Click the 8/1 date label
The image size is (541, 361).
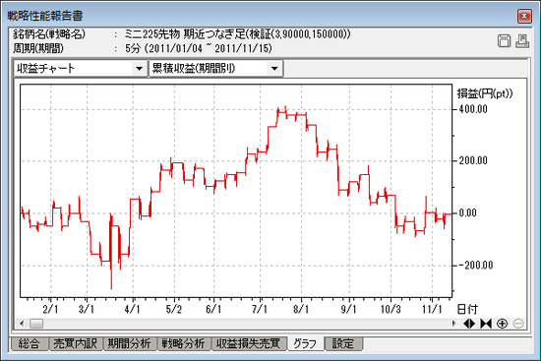tap(301, 309)
